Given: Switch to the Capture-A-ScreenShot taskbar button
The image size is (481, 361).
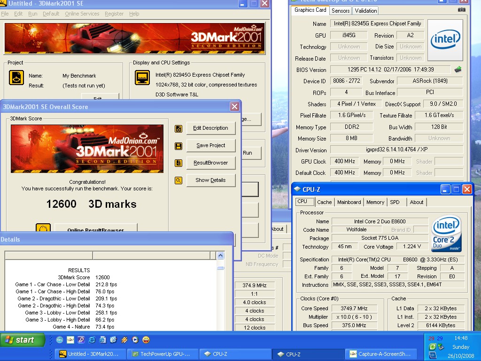Looking at the screenshot, I should click(x=381, y=354).
